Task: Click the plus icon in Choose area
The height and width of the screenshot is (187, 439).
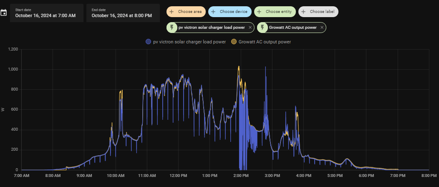Action: point(172,12)
